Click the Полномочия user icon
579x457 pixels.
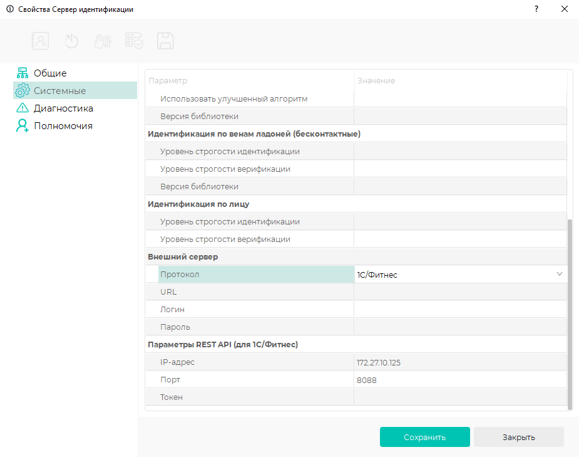[x=23, y=126]
